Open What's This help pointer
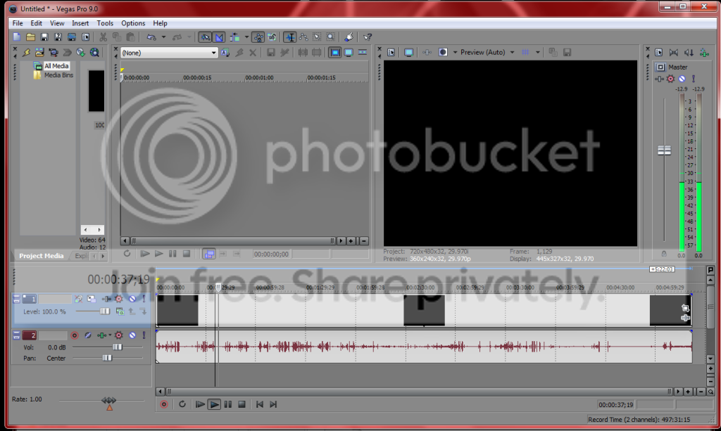 click(x=368, y=37)
